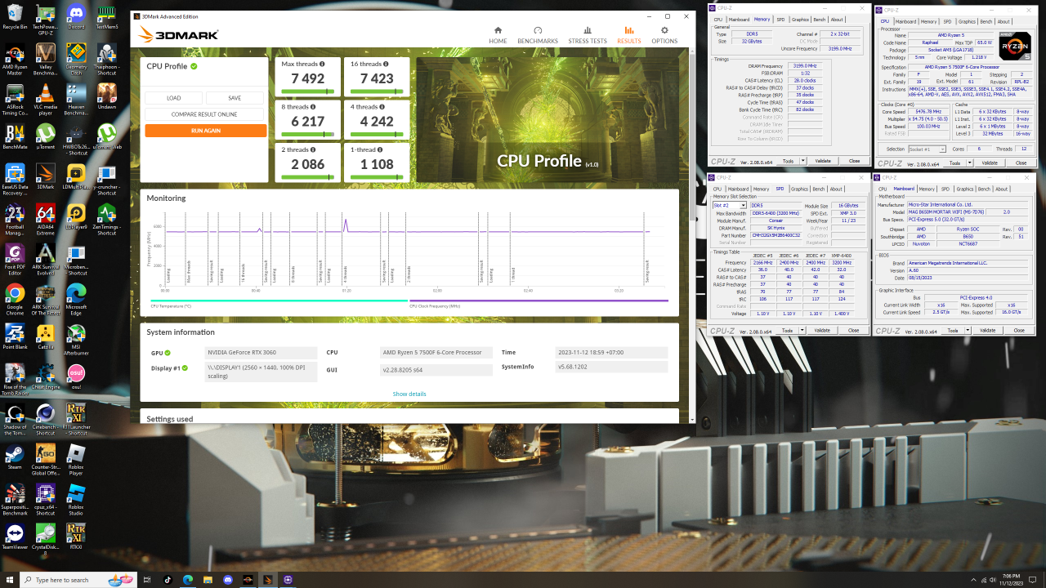Open TeamViewer desktop icon

coord(15,537)
